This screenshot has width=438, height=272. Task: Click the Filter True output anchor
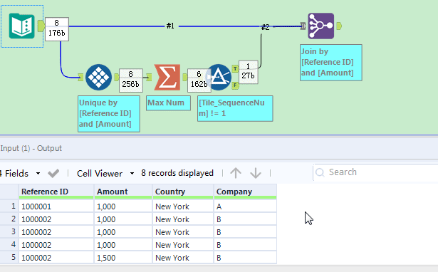coord(235,68)
